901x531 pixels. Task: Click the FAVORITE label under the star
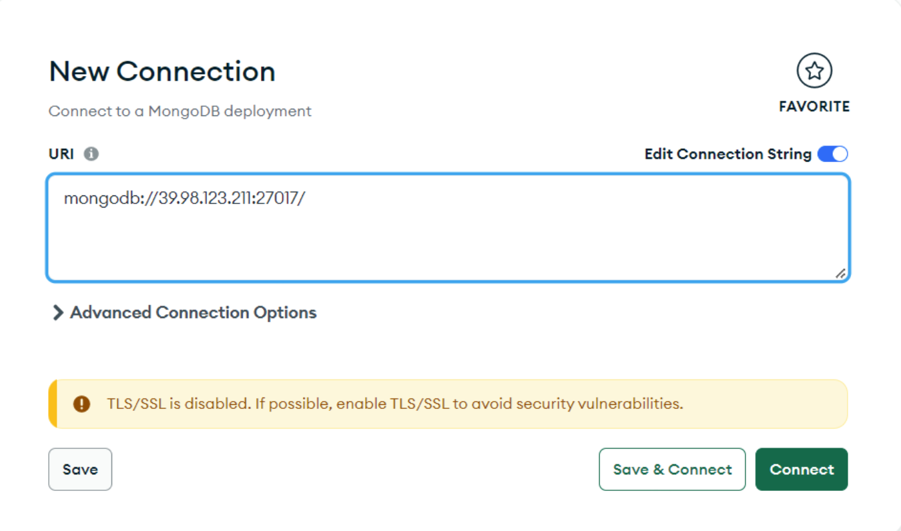point(814,107)
